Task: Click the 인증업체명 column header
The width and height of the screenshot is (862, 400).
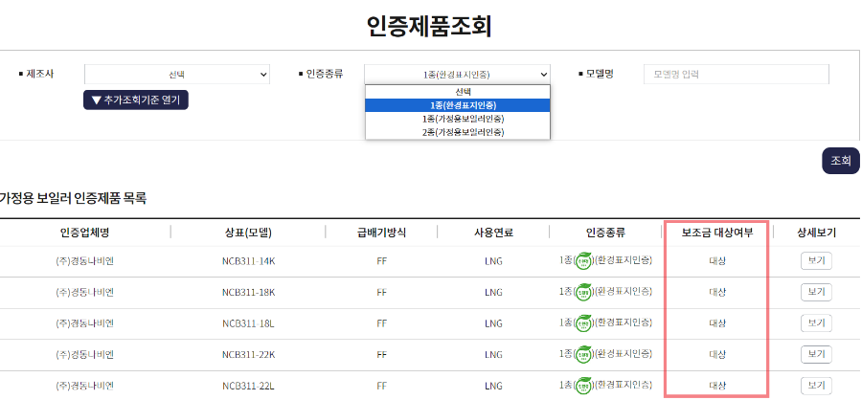Action: pos(84,233)
